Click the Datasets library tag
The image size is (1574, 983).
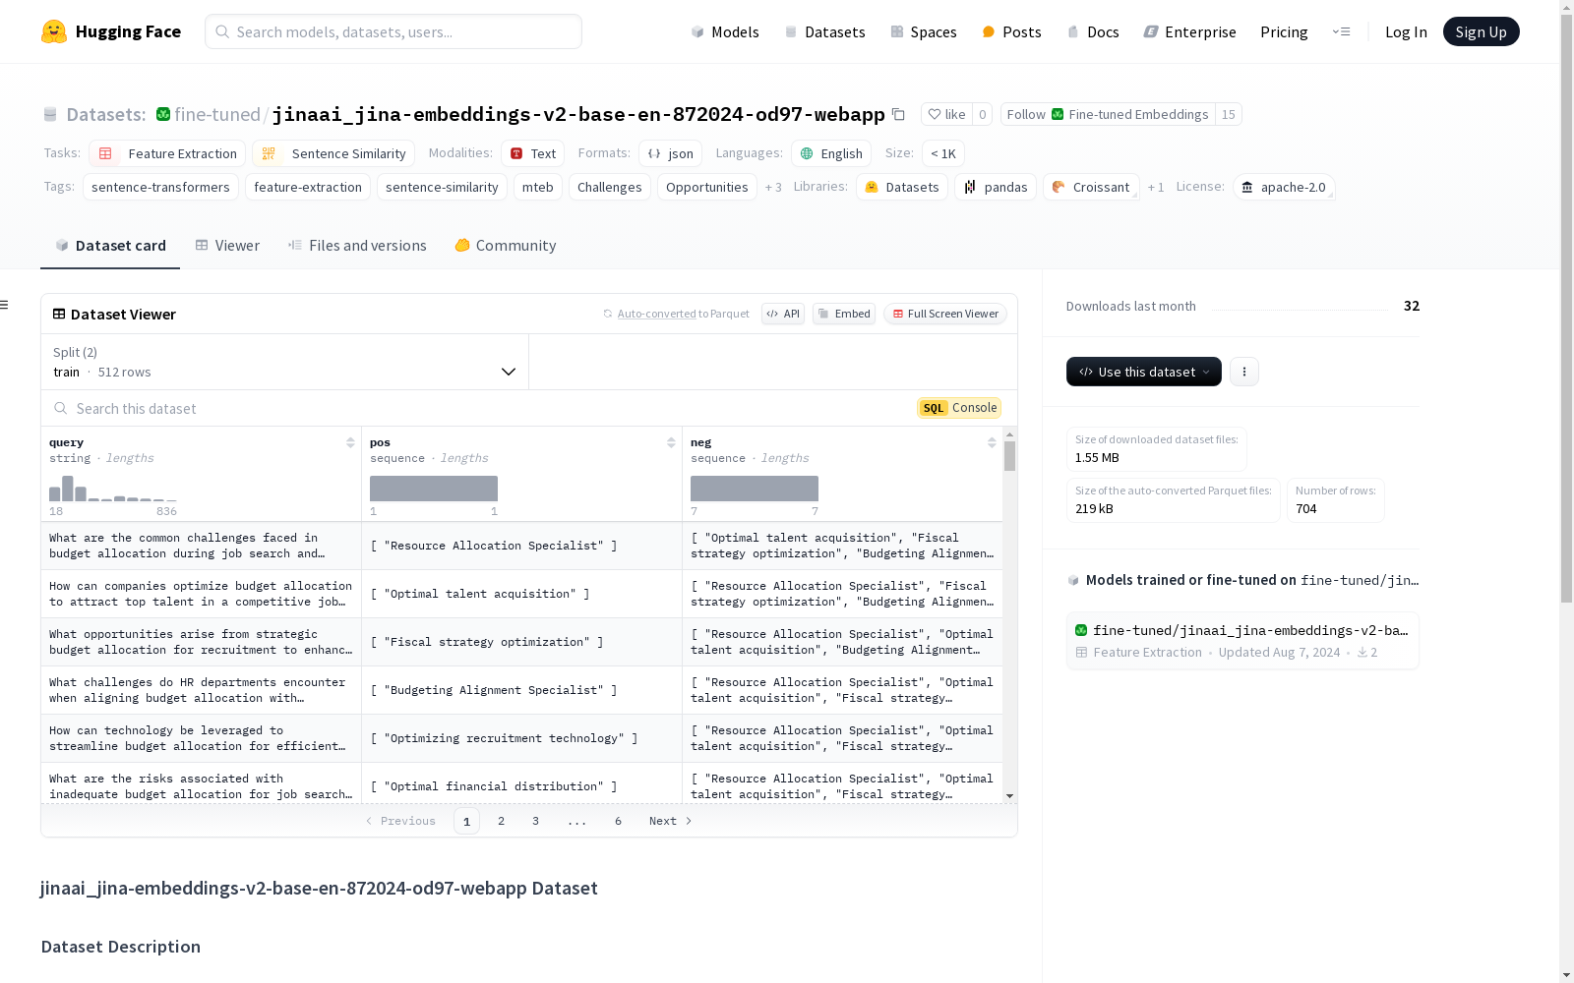click(x=902, y=187)
